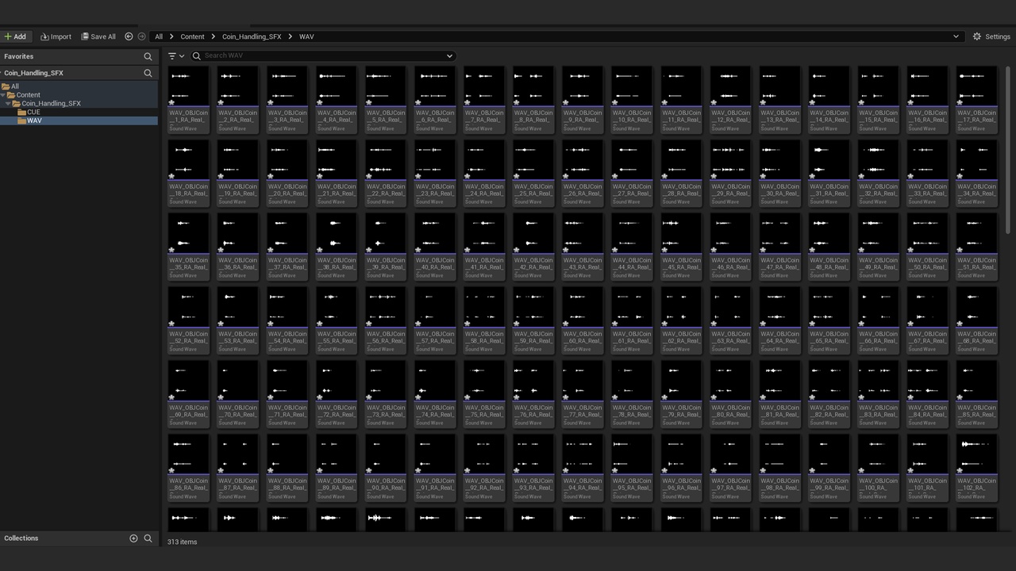Screen dimensions: 1016x571
Task: Select the WAV_OBJCoin_9_RA_Real sound wave asset
Action: tap(583, 99)
